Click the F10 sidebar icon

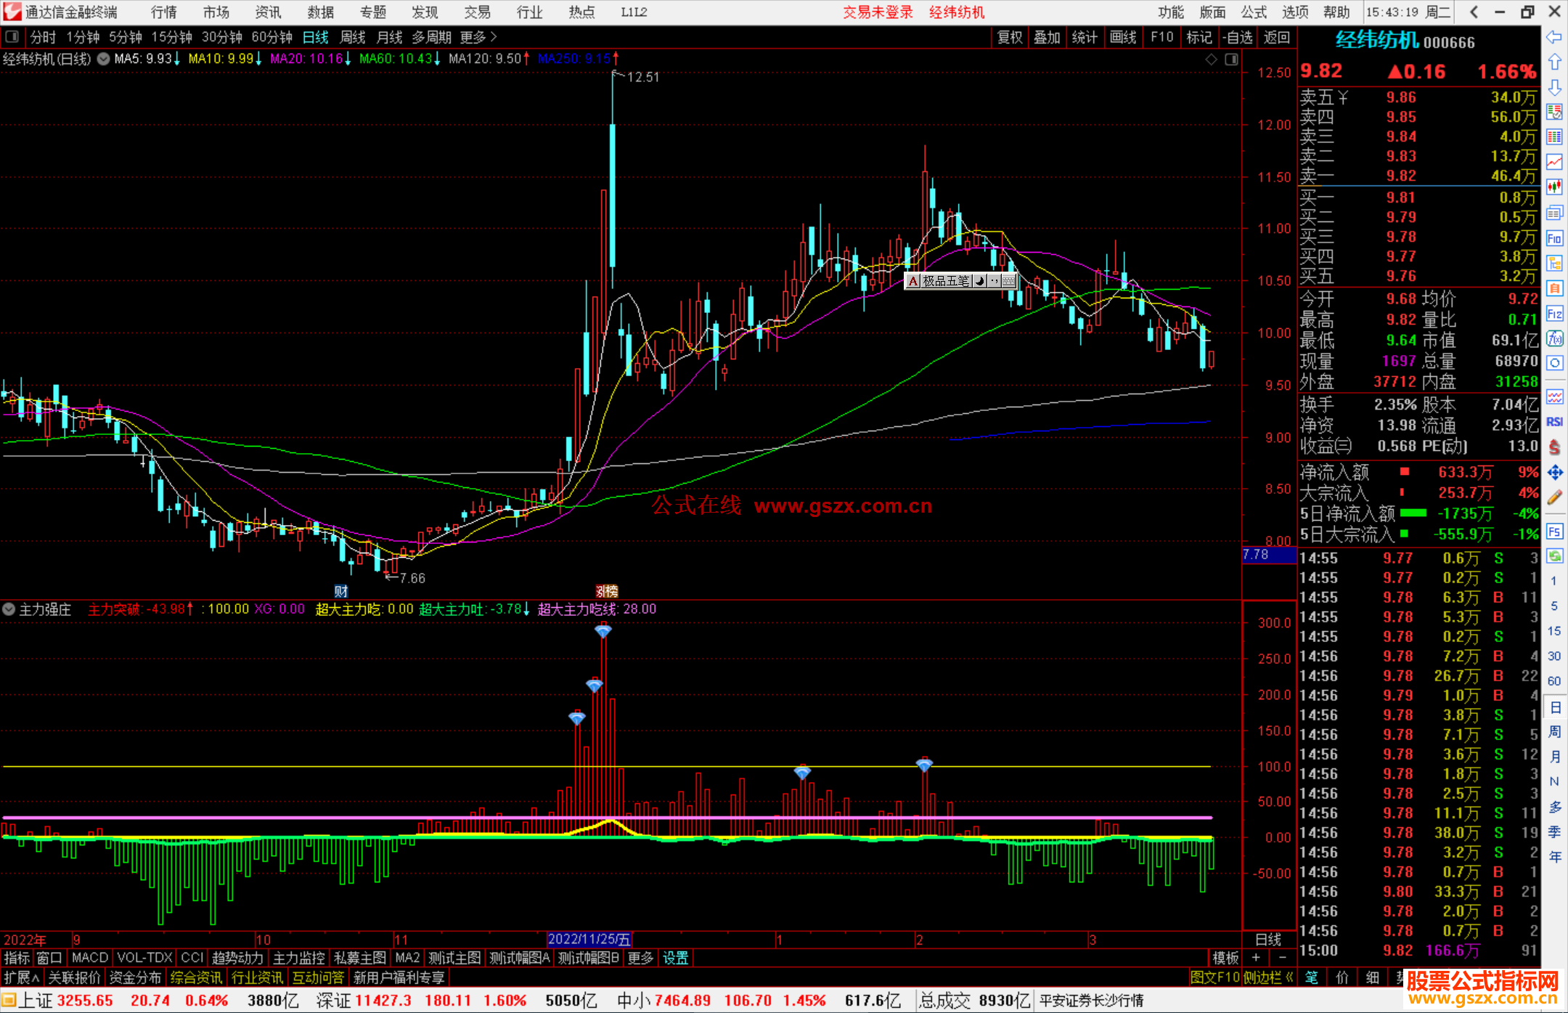(x=1554, y=238)
